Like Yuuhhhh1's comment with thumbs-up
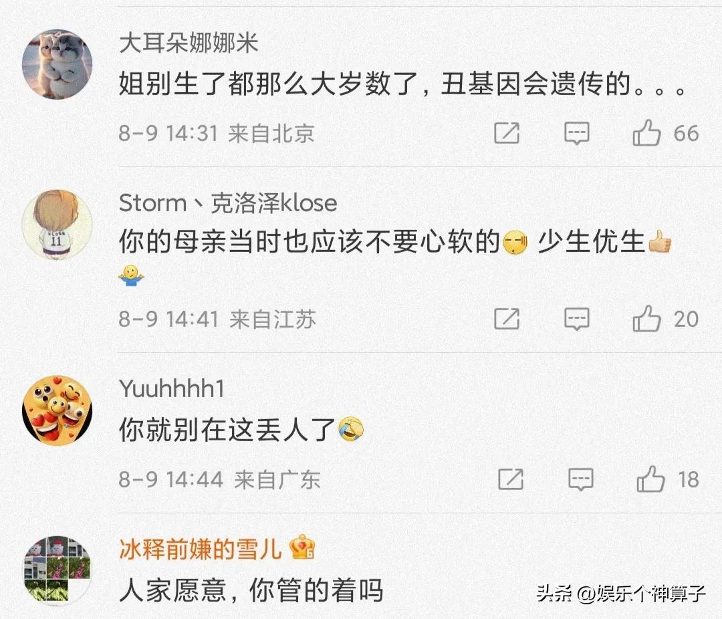Viewport: 722px width, 619px height. 650,479
